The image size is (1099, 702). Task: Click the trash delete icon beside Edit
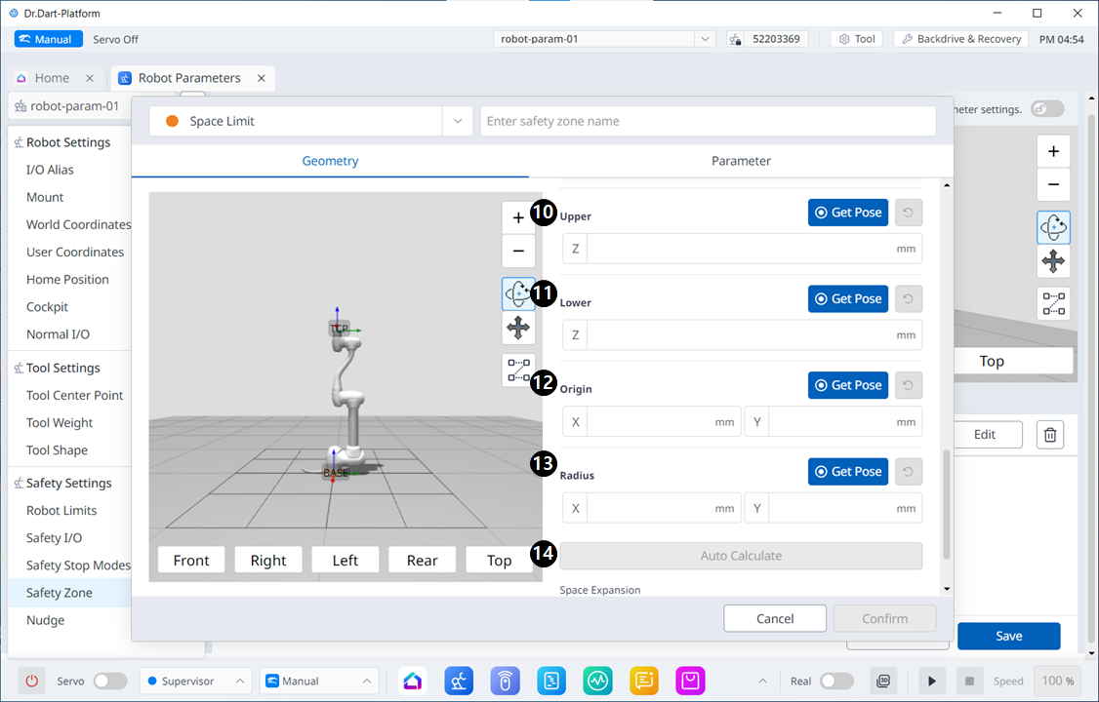point(1050,435)
